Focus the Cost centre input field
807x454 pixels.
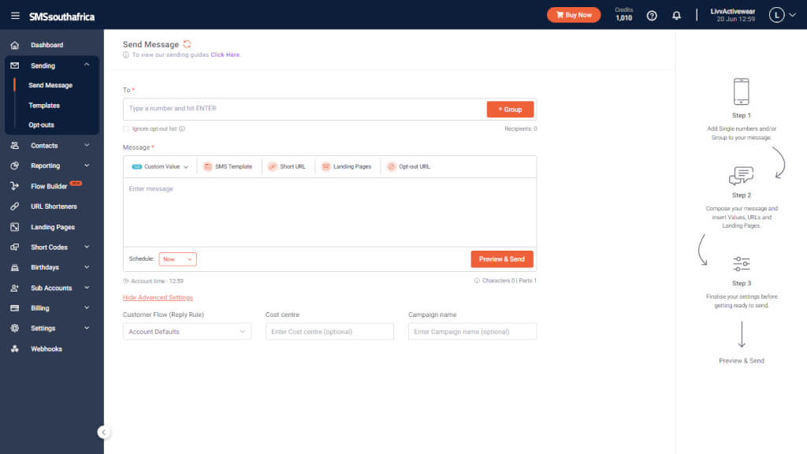(329, 332)
